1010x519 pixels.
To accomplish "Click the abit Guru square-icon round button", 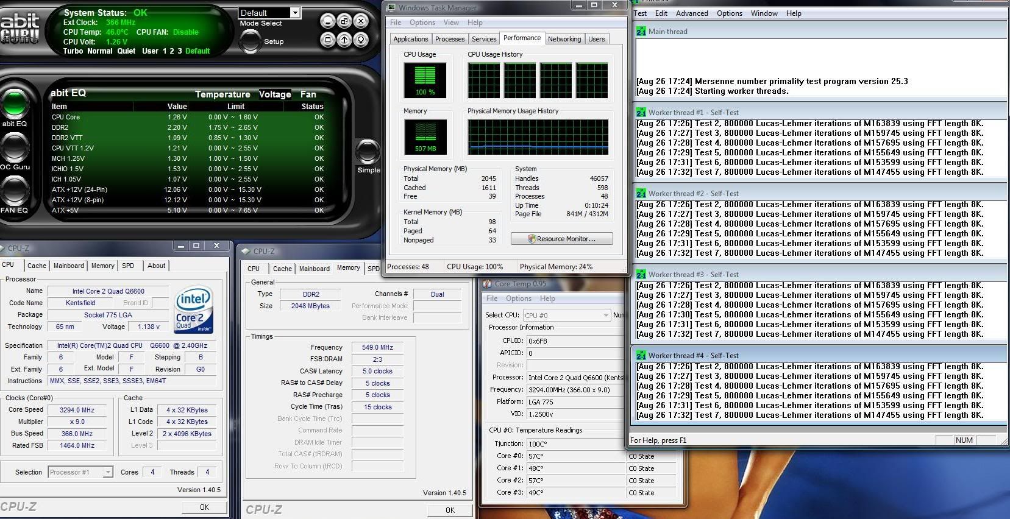I will [x=328, y=40].
